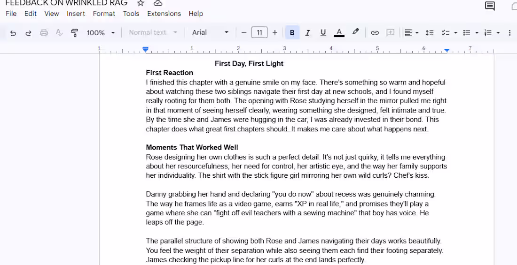Run spelling and grammar check
The image size is (517, 265).
tap(59, 32)
